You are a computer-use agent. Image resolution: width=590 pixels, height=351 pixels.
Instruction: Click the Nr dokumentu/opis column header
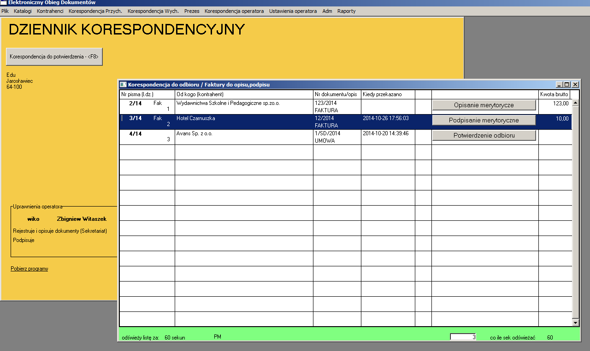337,94
